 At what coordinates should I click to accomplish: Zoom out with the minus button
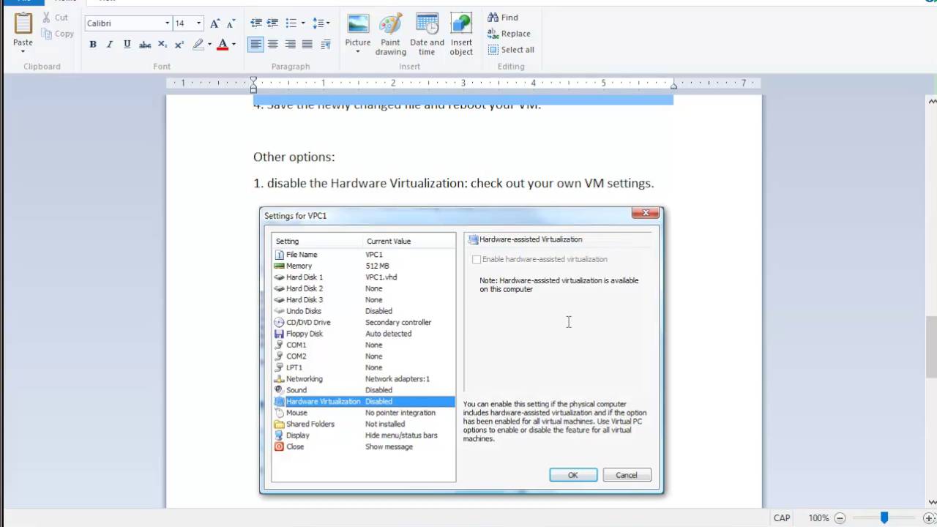pyautogui.click(x=840, y=517)
